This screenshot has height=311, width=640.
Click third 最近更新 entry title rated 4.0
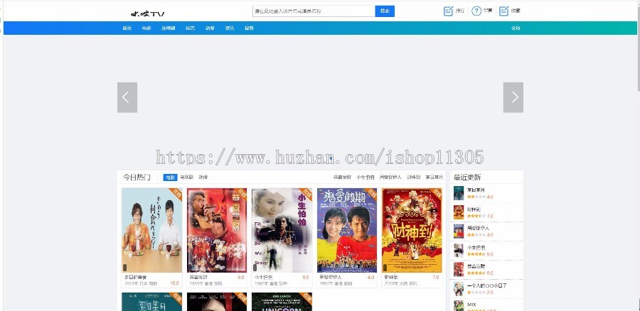pos(478,228)
